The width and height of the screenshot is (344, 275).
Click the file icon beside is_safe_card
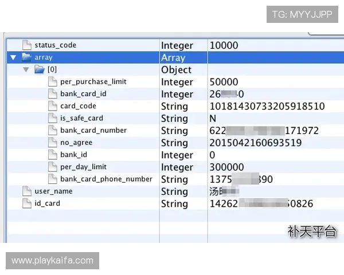52,119
